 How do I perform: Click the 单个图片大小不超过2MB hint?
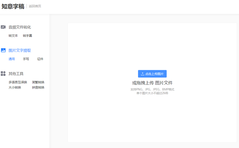(x=152, y=93)
